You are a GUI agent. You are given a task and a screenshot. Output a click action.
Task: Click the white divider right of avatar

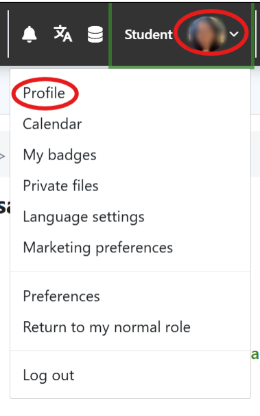(x=256, y=34)
